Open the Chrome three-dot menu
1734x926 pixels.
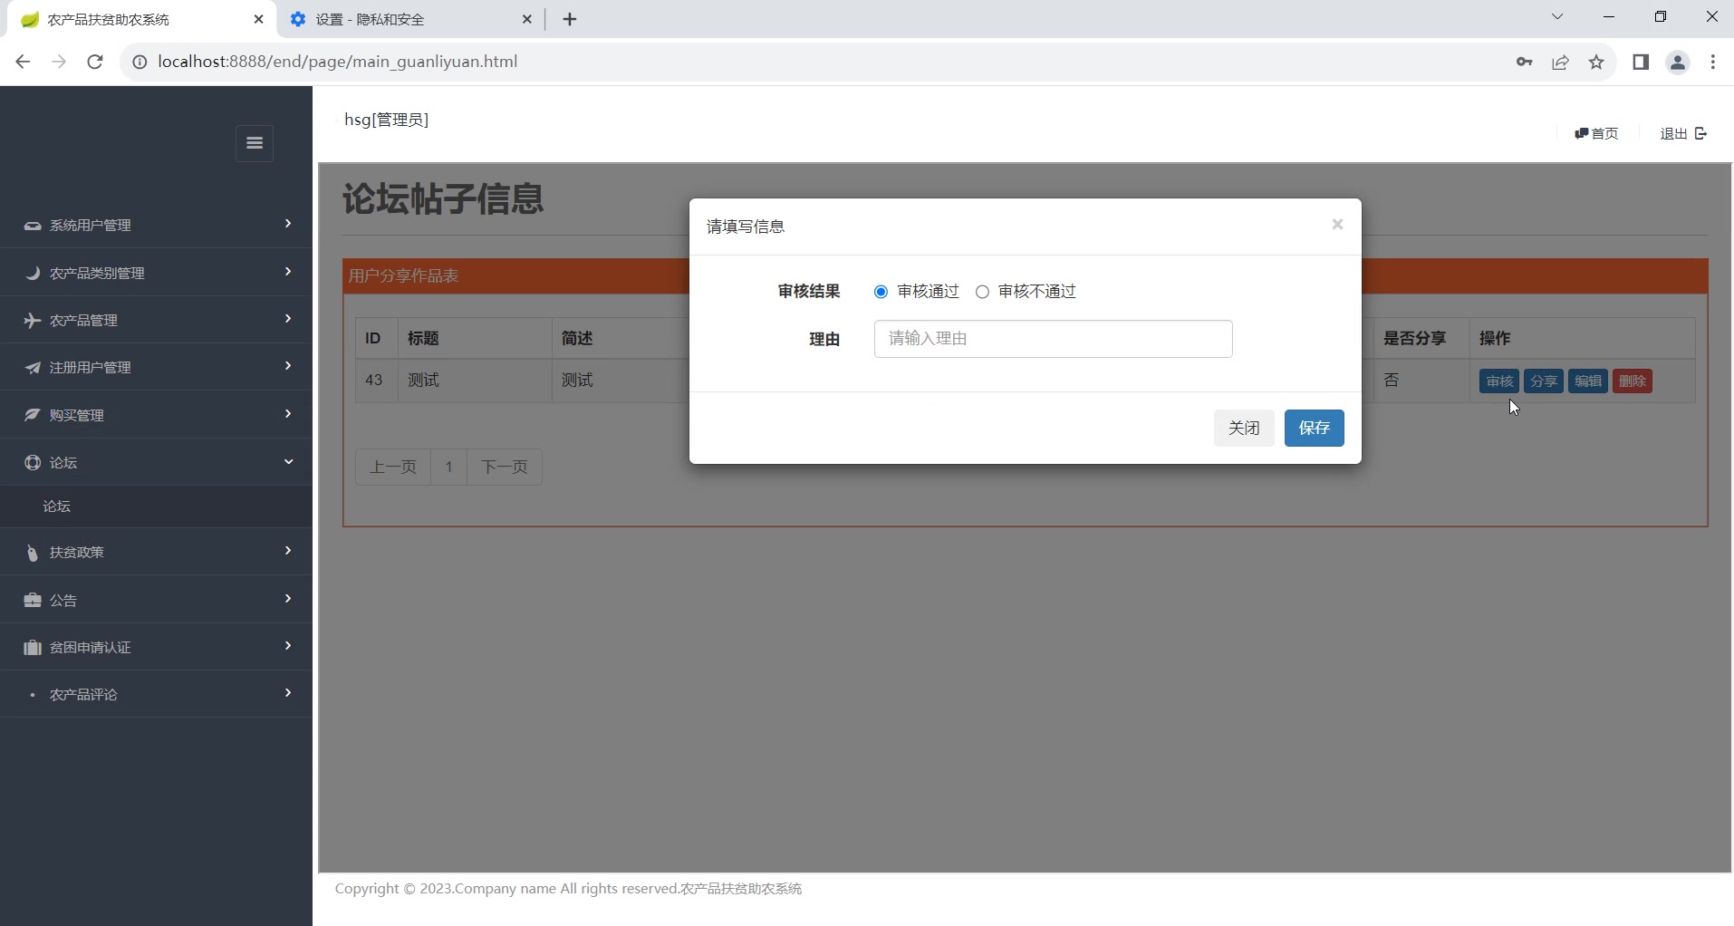click(1712, 62)
